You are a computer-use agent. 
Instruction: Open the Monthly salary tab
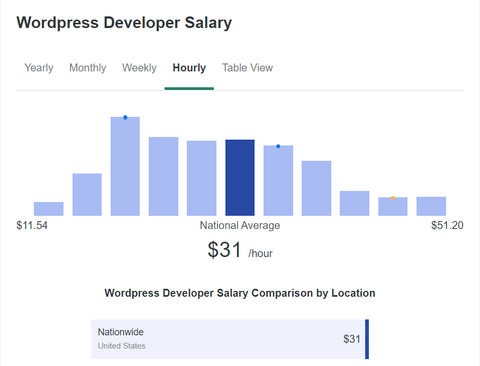[x=88, y=68]
